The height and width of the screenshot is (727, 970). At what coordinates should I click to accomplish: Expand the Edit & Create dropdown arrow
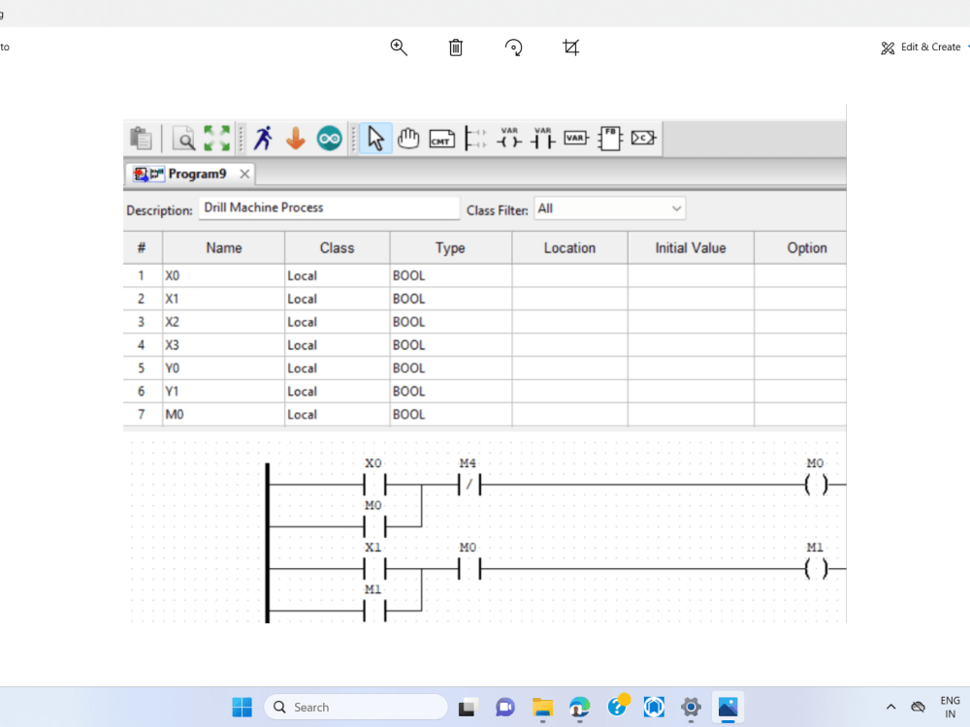click(966, 47)
